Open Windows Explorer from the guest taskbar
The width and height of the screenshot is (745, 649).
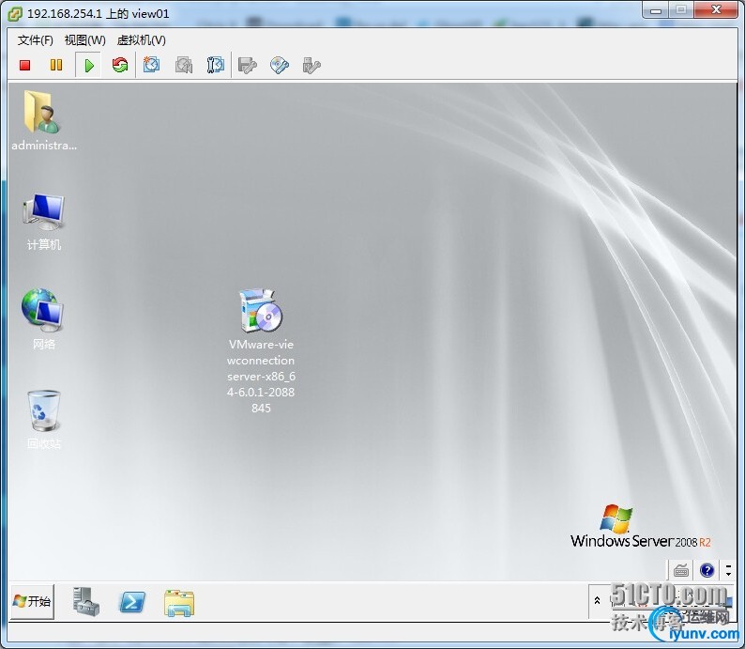pos(179,603)
